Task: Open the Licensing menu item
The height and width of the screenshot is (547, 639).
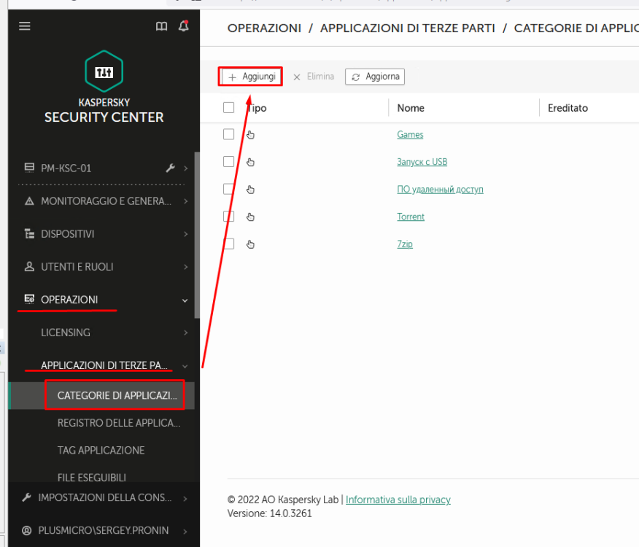Action: [65, 333]
